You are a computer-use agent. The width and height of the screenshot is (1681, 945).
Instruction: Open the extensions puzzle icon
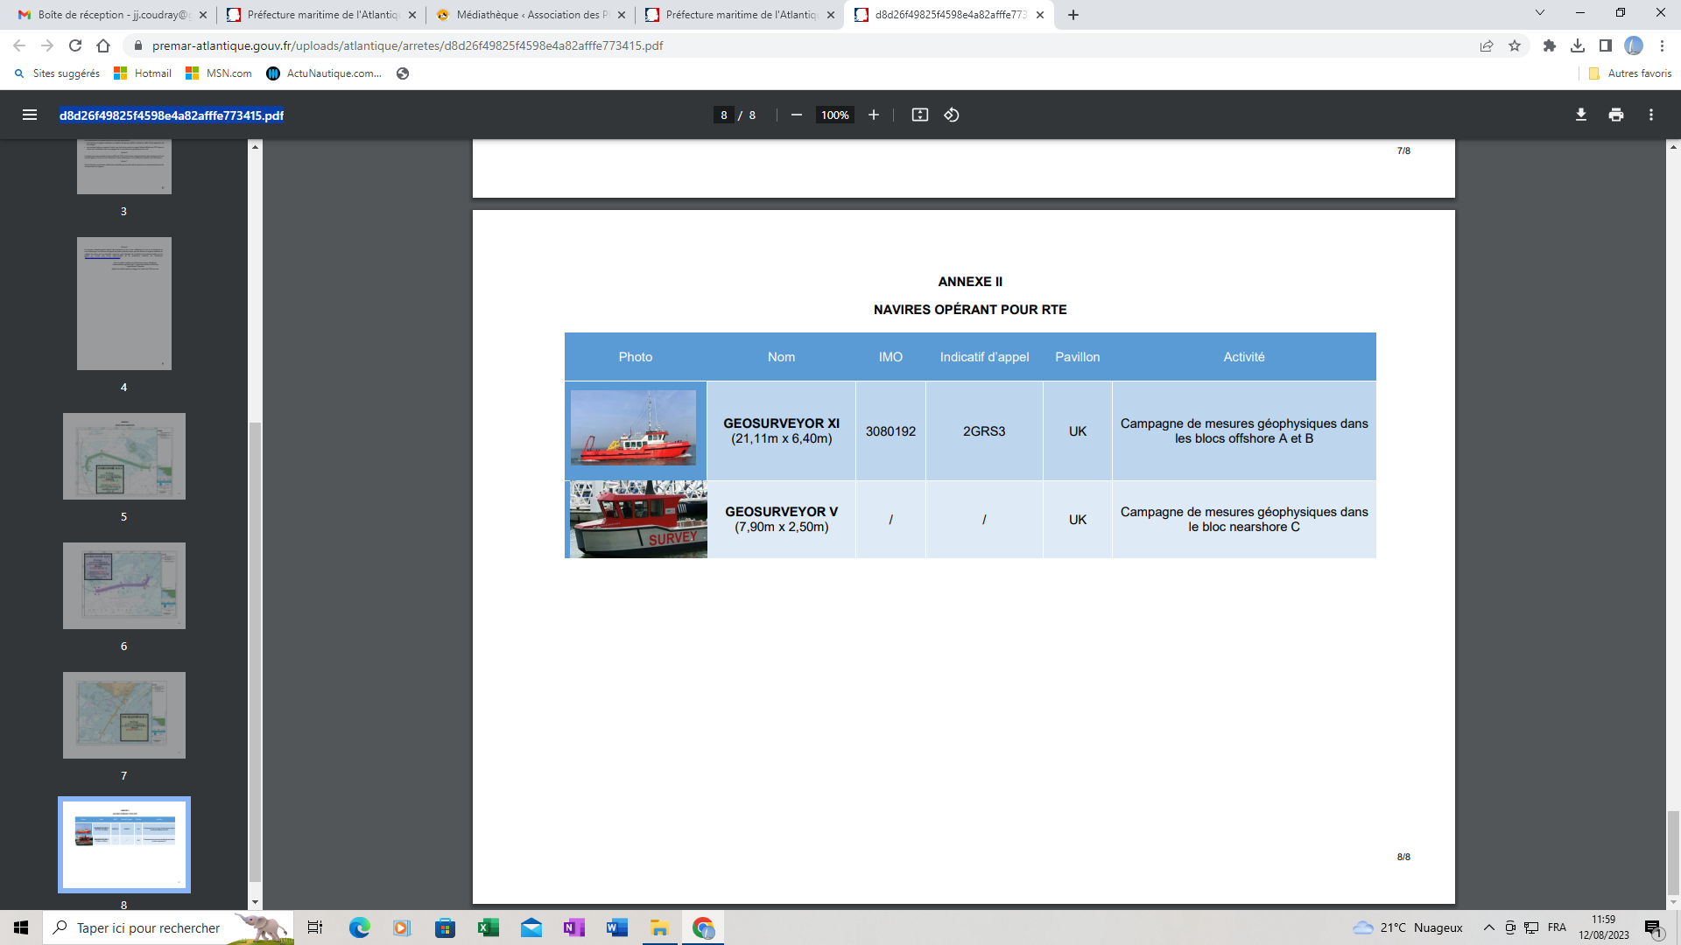(1550, 45)
